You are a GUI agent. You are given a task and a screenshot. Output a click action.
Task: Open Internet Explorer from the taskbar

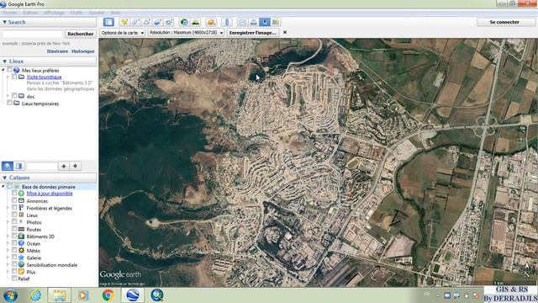pos(35,295)
